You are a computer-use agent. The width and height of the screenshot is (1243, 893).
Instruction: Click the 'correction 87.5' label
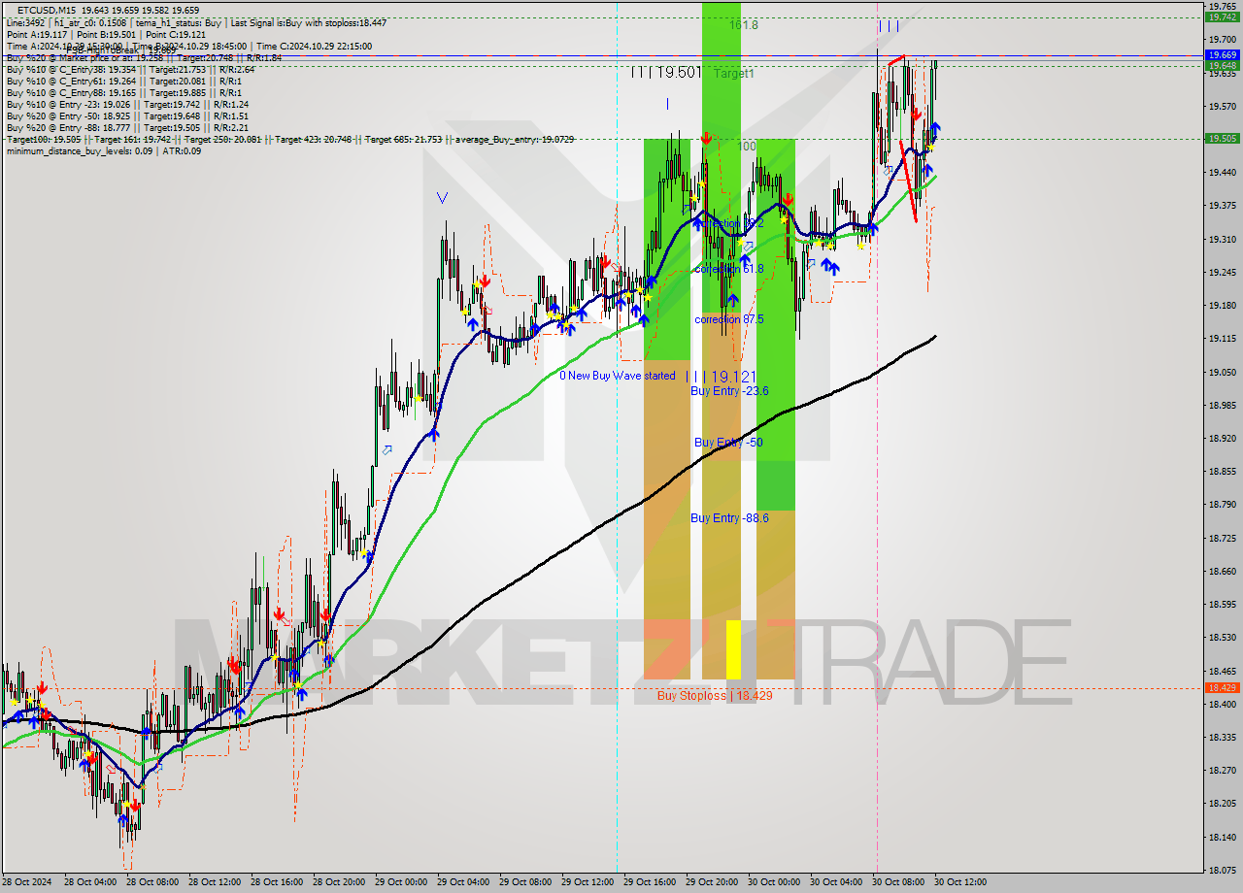tap(729, 319)
